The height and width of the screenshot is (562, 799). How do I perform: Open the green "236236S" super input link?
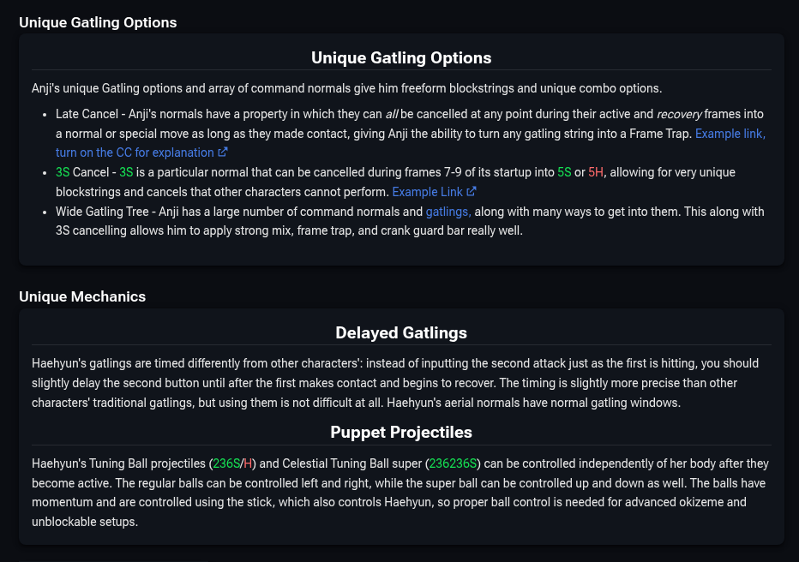453,463
